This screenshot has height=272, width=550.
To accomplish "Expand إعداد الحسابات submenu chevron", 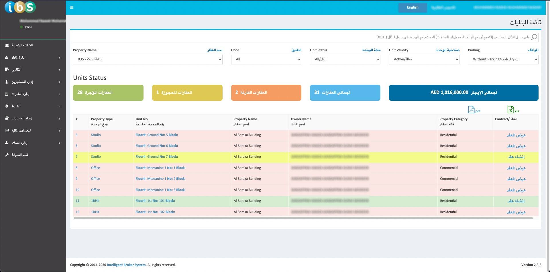I will pos(60,119).
